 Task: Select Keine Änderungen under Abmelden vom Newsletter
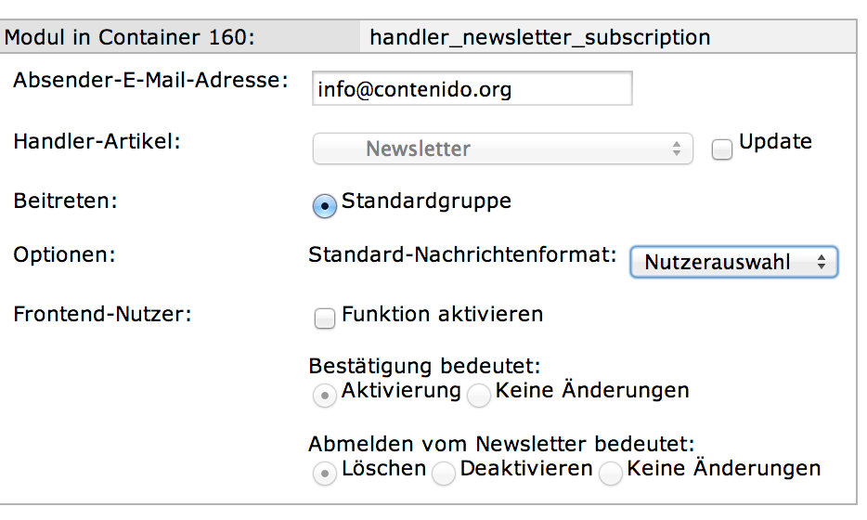point(611,474)
